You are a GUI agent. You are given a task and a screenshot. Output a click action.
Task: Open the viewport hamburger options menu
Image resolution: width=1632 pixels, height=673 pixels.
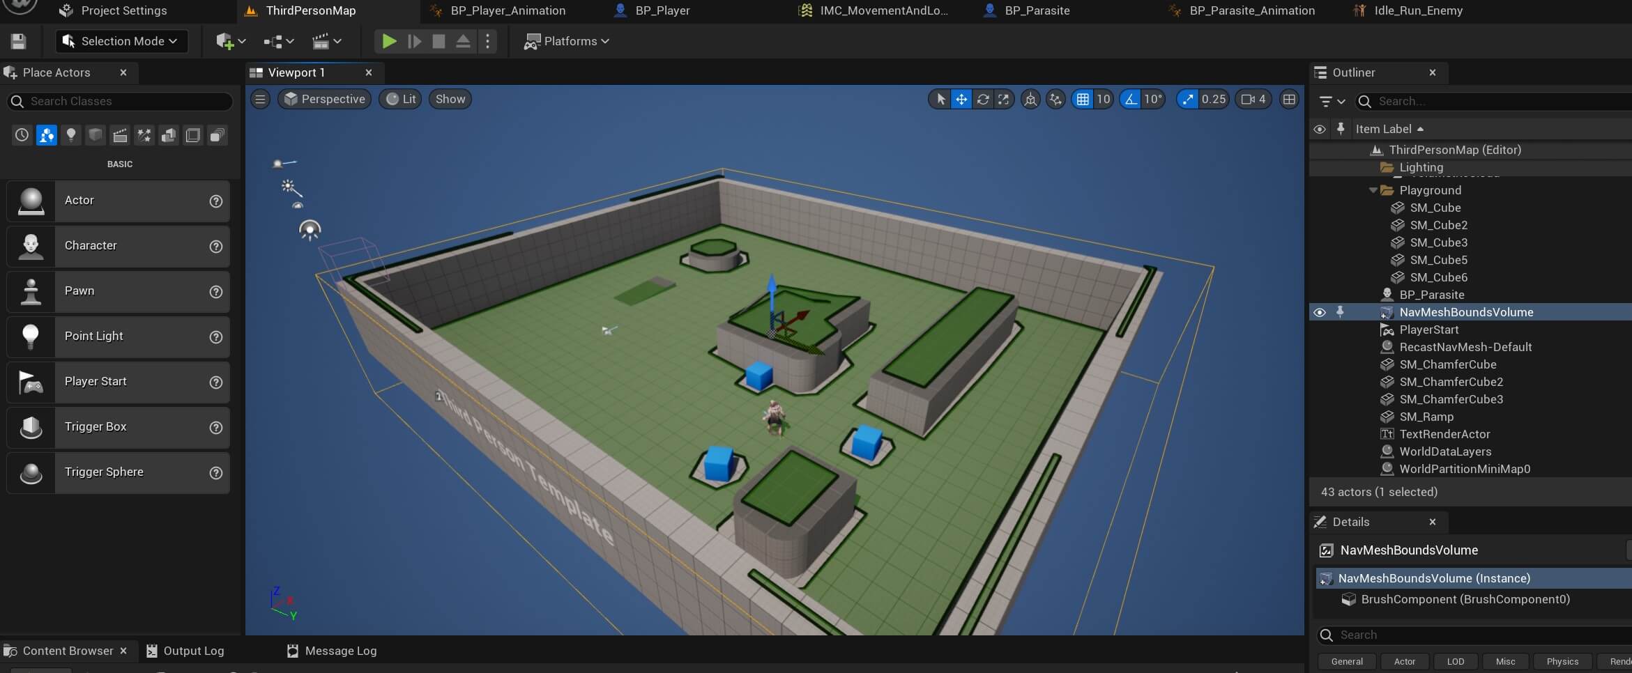click(x=260, y=99)
